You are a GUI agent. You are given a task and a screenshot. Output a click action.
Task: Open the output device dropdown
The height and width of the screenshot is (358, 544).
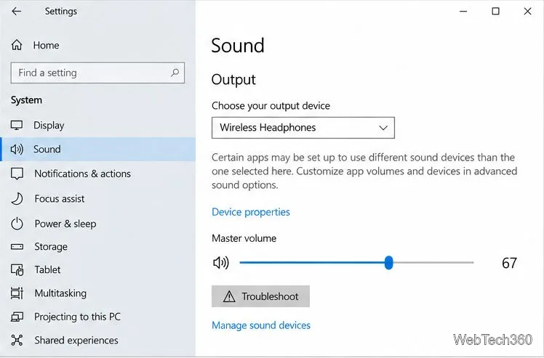click(303, 128)
